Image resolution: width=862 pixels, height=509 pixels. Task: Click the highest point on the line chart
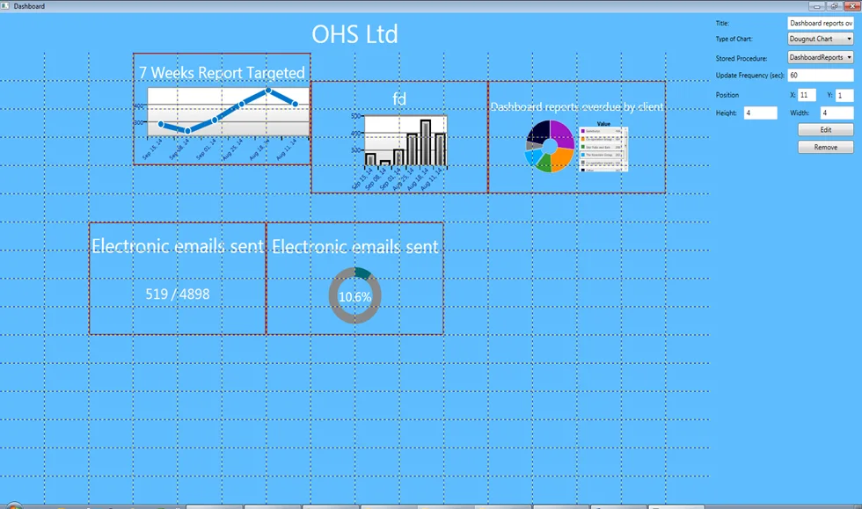267,91
